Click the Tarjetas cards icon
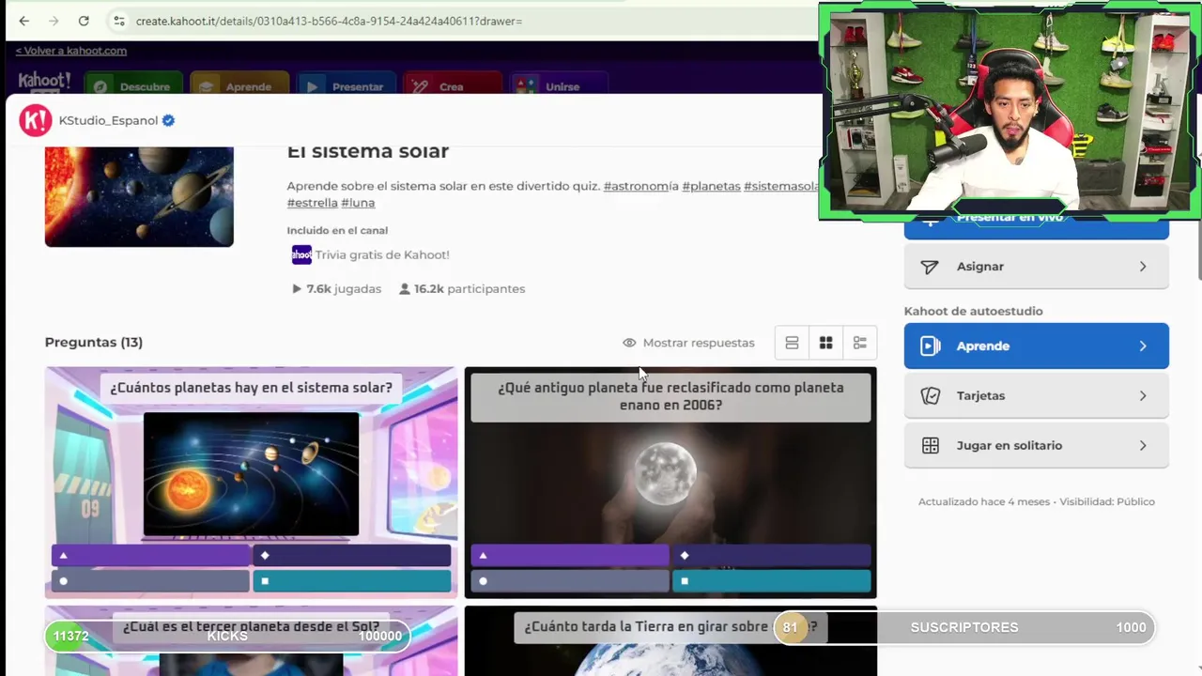The image size is (1202, 676). (x=931, y=395)
